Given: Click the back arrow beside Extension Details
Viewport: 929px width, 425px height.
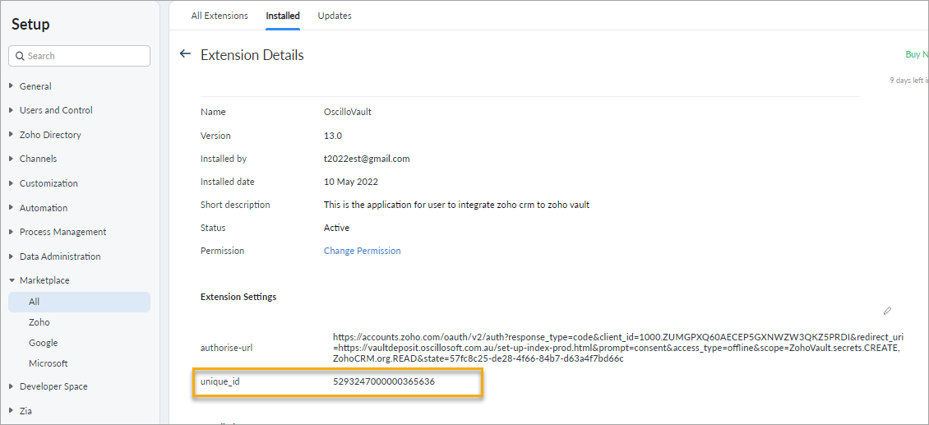Looking at the screenshot, I should pos(186,54).
